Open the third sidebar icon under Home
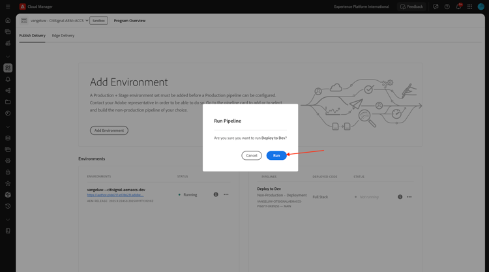 tap(8, 43)
